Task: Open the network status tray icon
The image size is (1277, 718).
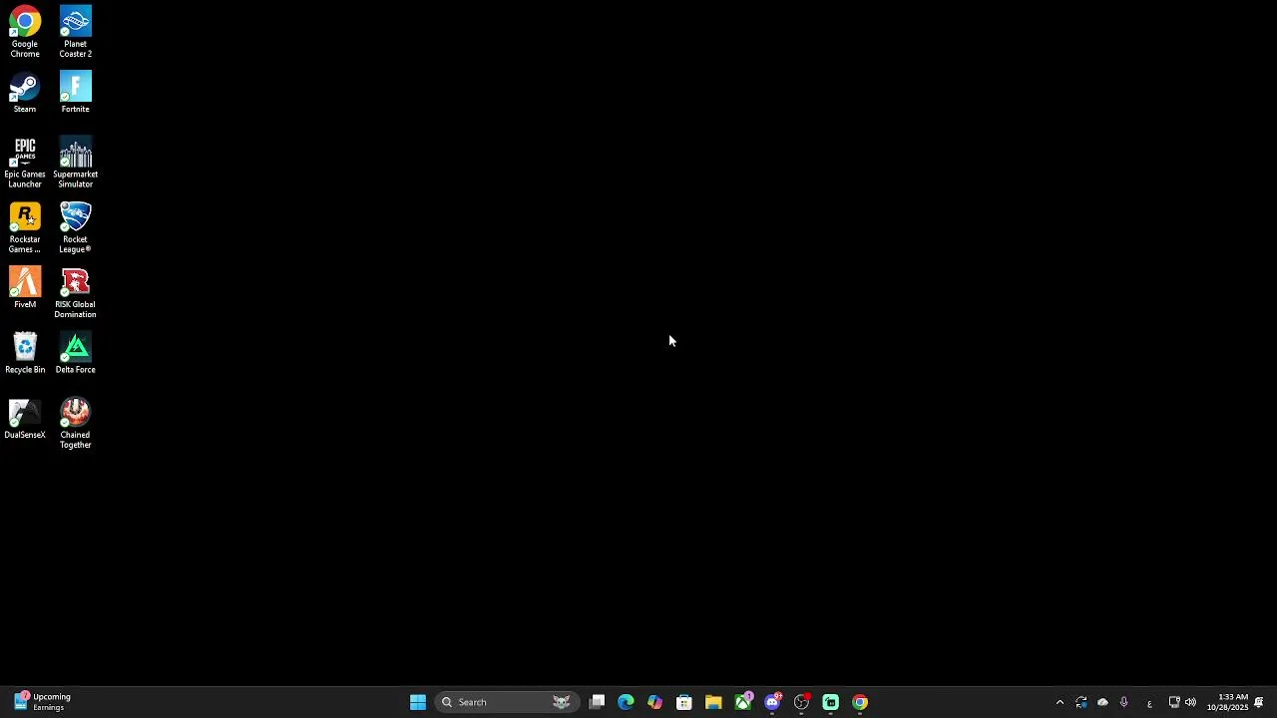Action: pyautogui.click(x=1174, y=702)
